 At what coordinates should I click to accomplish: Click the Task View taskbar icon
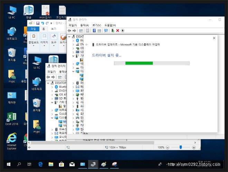coord(29,164)
